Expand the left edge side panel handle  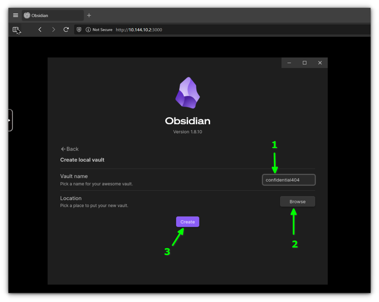[x=10, y=120]
